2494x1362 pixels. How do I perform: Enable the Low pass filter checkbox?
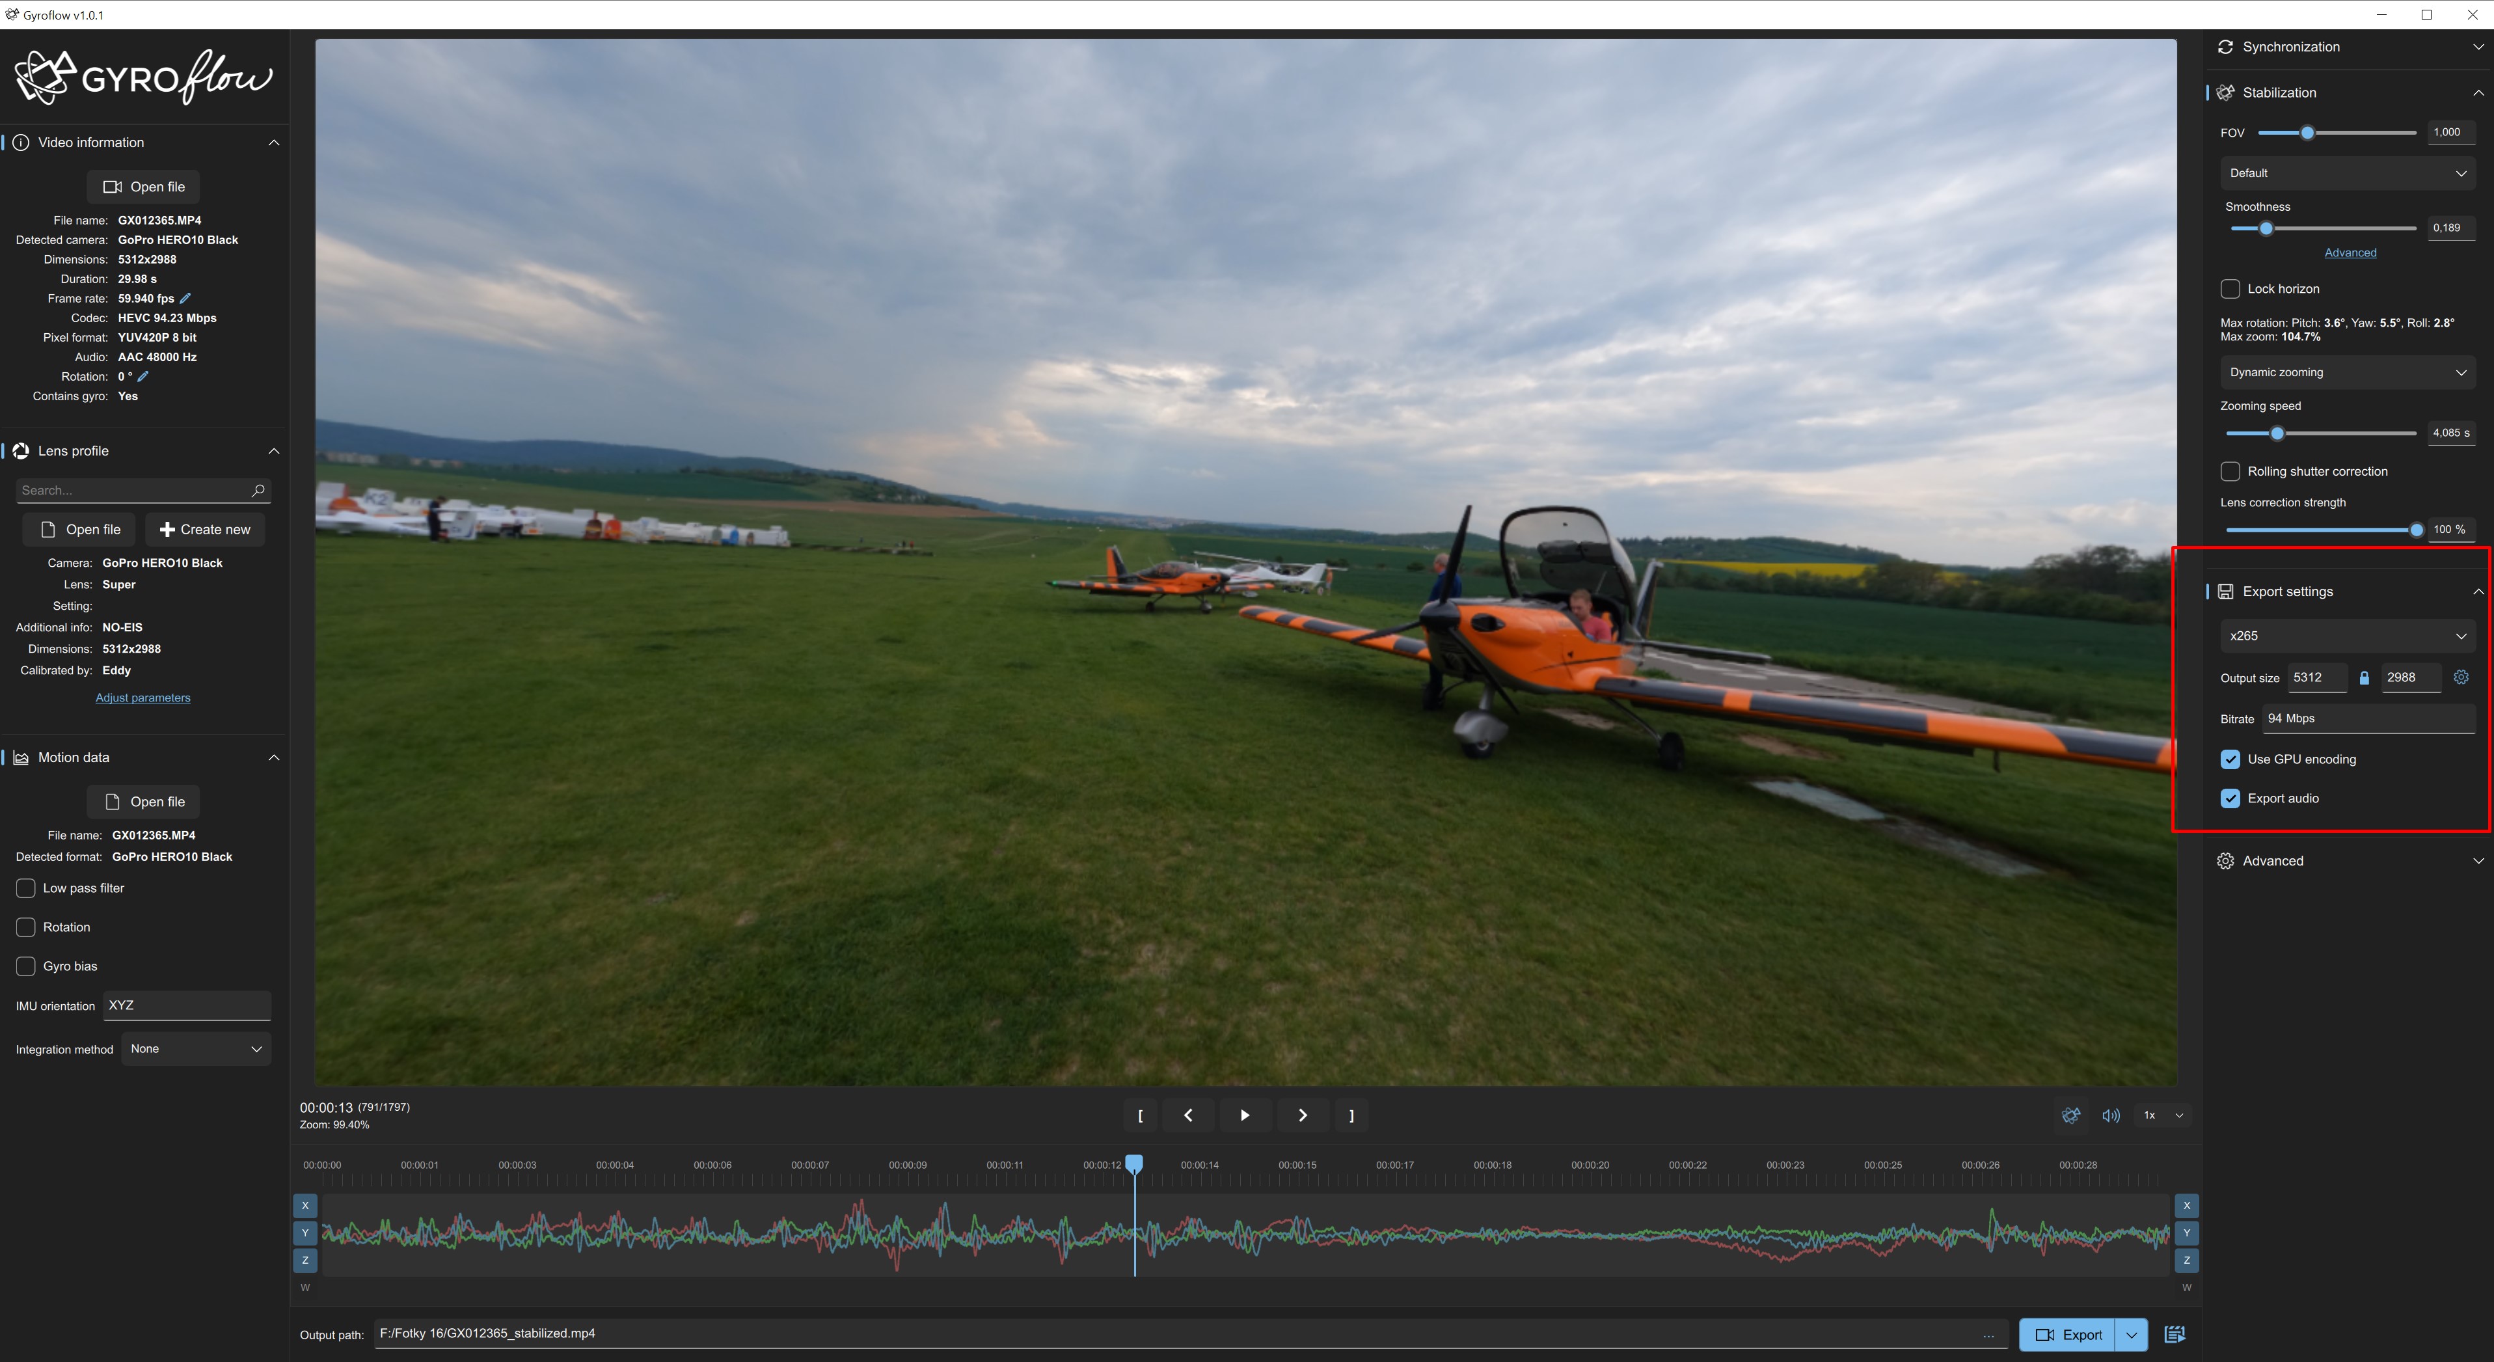coord(25,888)
